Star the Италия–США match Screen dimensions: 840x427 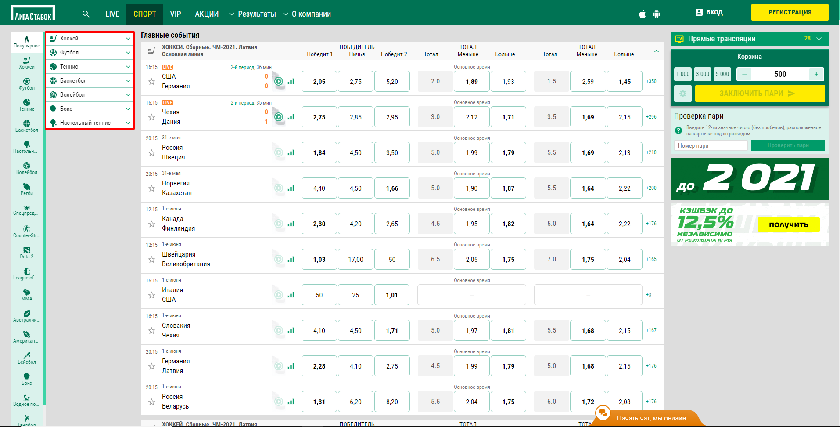151,295
